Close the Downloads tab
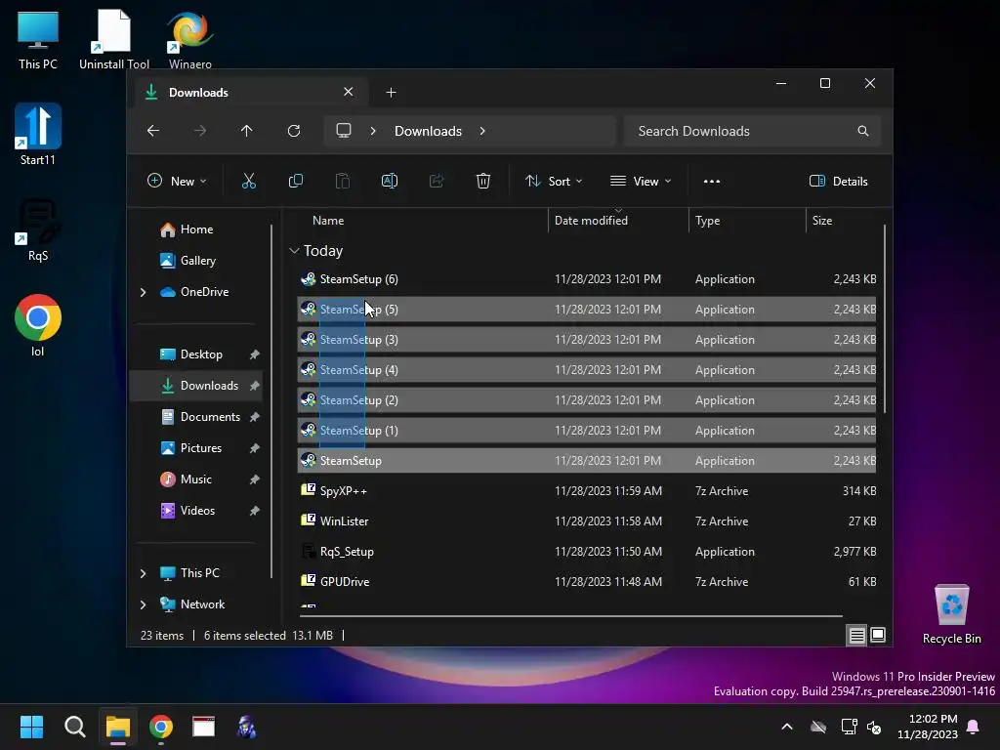 tap(349, 92)
